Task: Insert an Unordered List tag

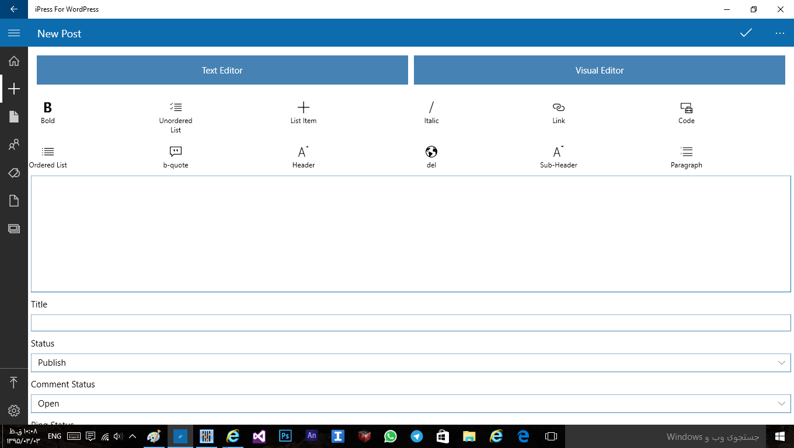Action: [x=176, y=117]
